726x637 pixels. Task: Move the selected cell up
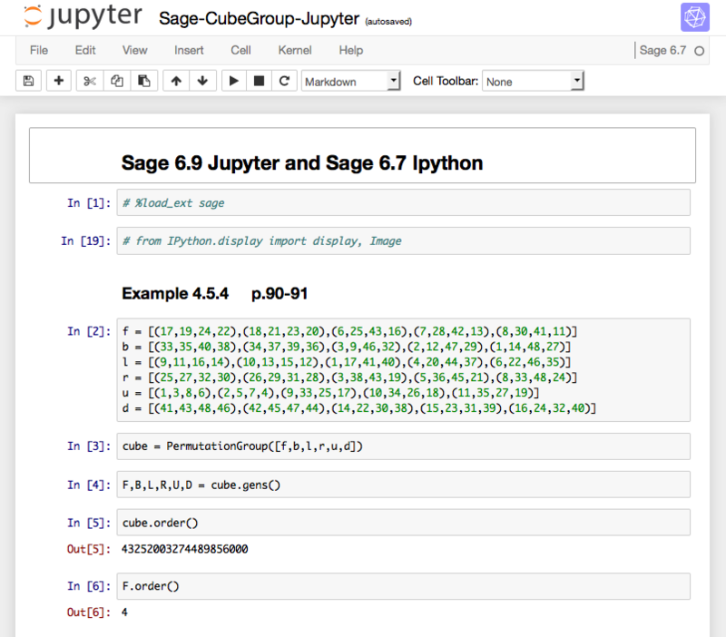176,81
